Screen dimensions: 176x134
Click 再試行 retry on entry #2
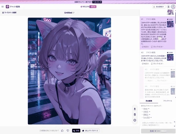pos(145,64)
